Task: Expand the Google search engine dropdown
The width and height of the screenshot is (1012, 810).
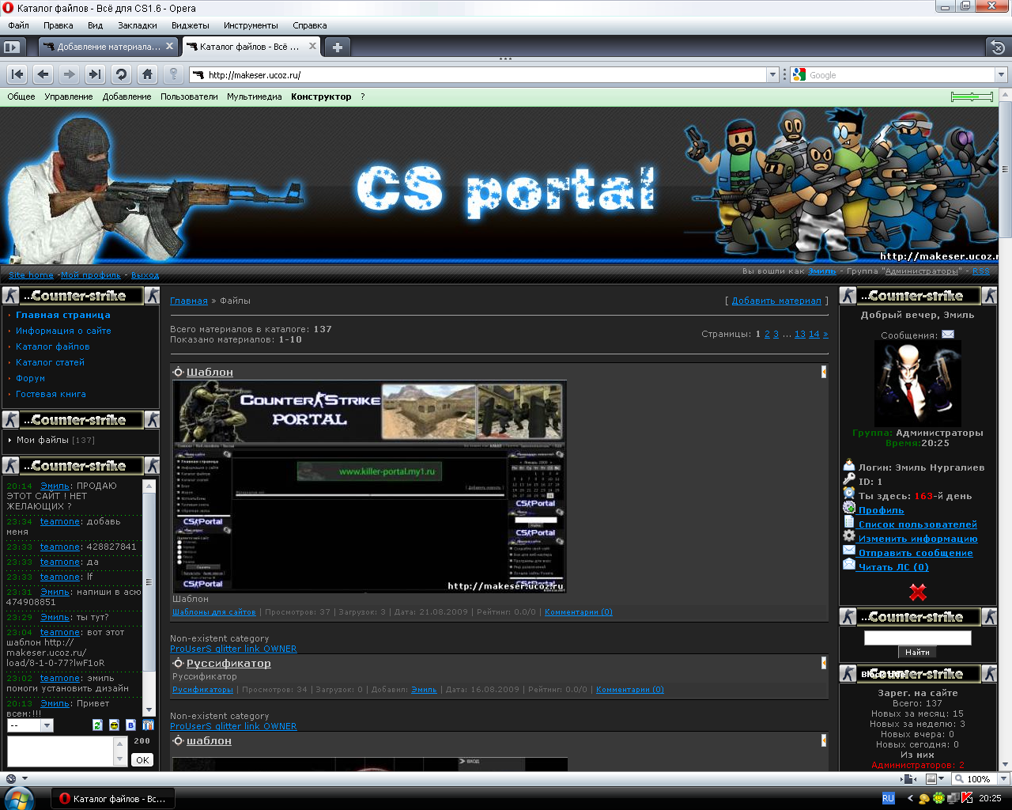Action: pos(1001,75)
